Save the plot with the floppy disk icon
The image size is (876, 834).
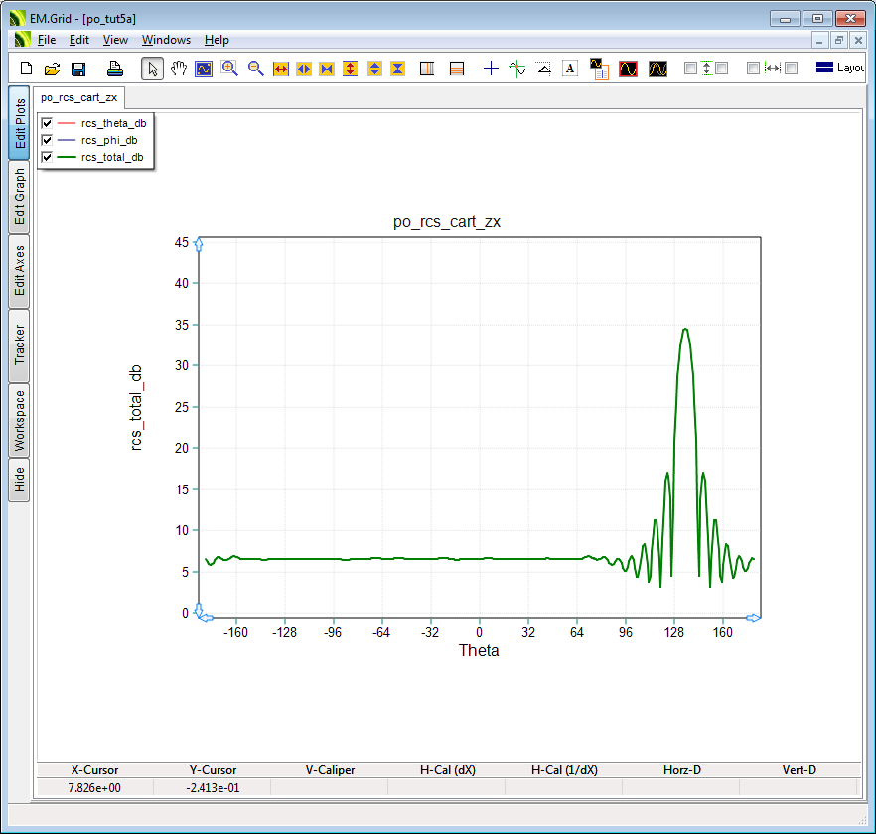[x=78, y=69]
